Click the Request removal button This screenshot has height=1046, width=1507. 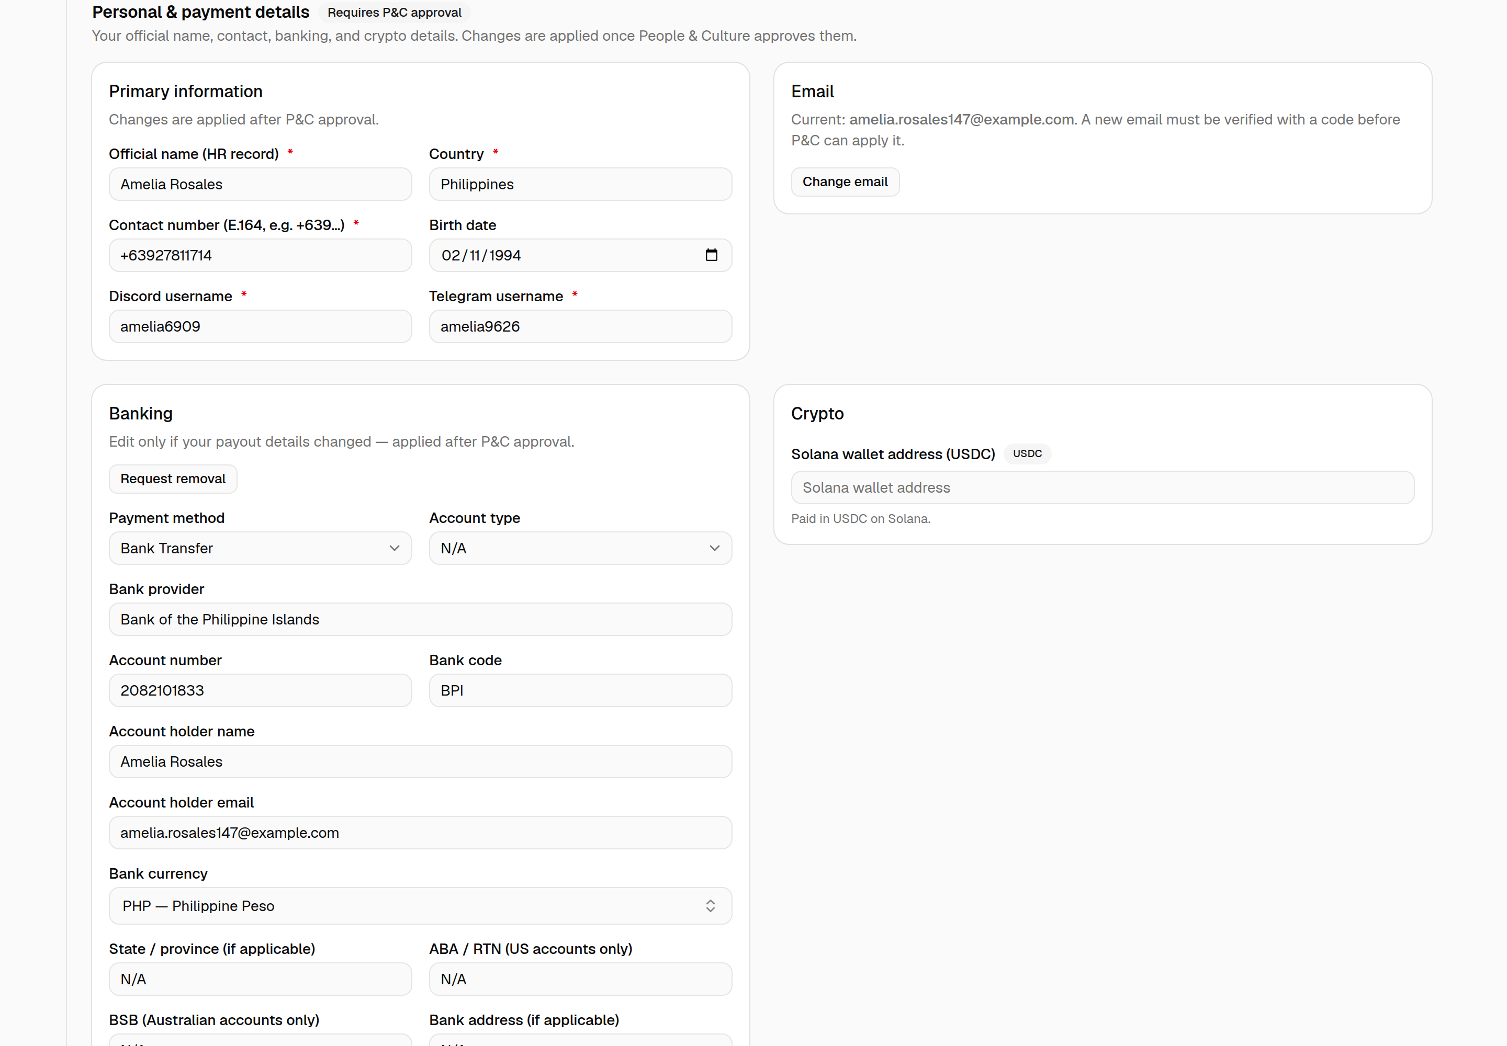pyautogui.click(x=173, y=479)
